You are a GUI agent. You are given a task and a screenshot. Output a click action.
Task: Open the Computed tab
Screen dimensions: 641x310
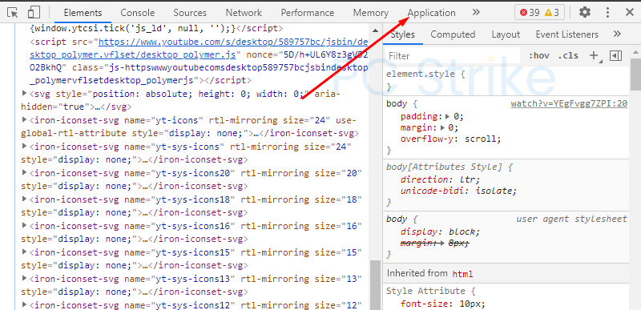(x=453, y=34)
